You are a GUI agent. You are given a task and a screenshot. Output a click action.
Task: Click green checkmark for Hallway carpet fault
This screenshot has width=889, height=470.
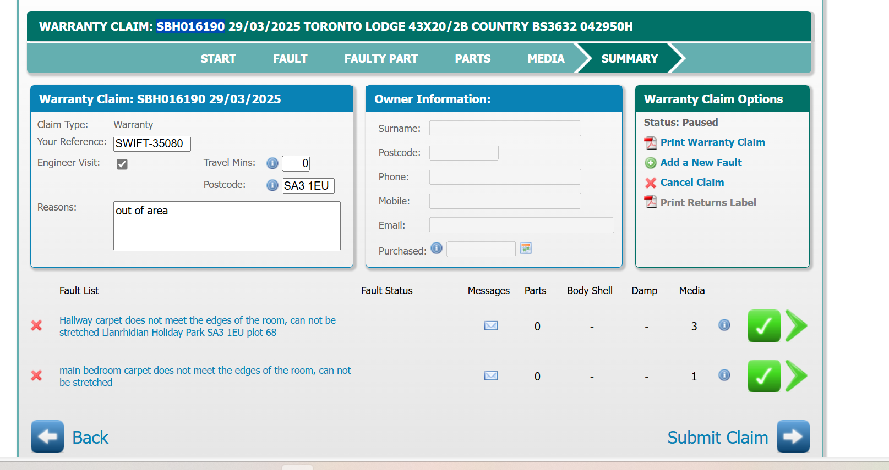coord(763,326)
